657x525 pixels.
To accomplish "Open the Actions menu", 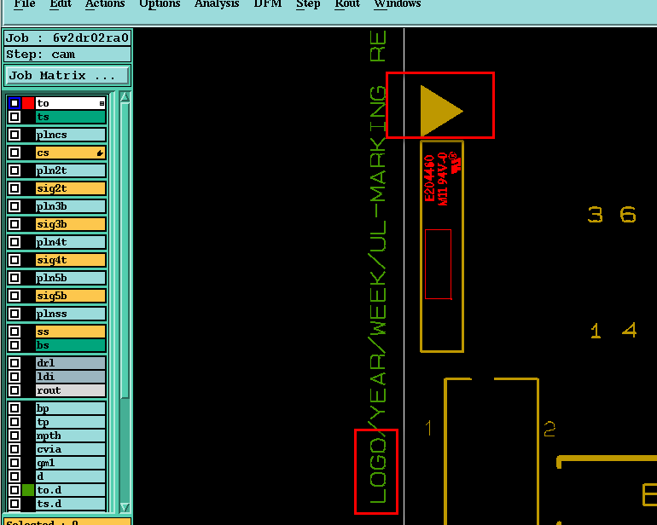I will tap(105, 3).
